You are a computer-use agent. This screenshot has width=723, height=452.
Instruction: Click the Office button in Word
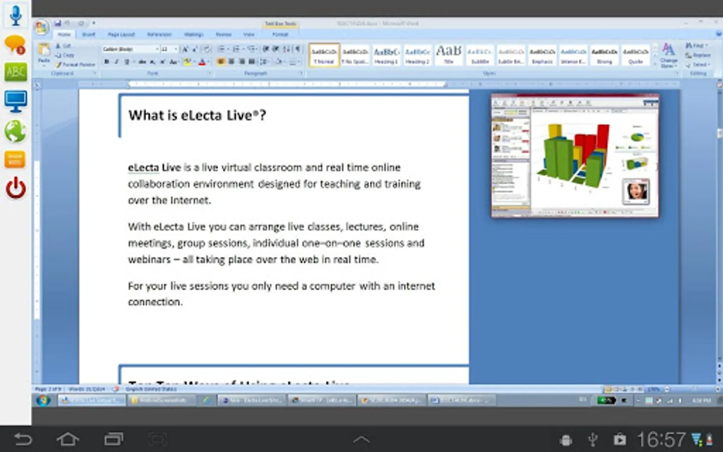[42, 27]
